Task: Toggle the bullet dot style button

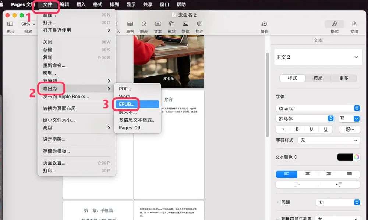Action: click(283, 129)
